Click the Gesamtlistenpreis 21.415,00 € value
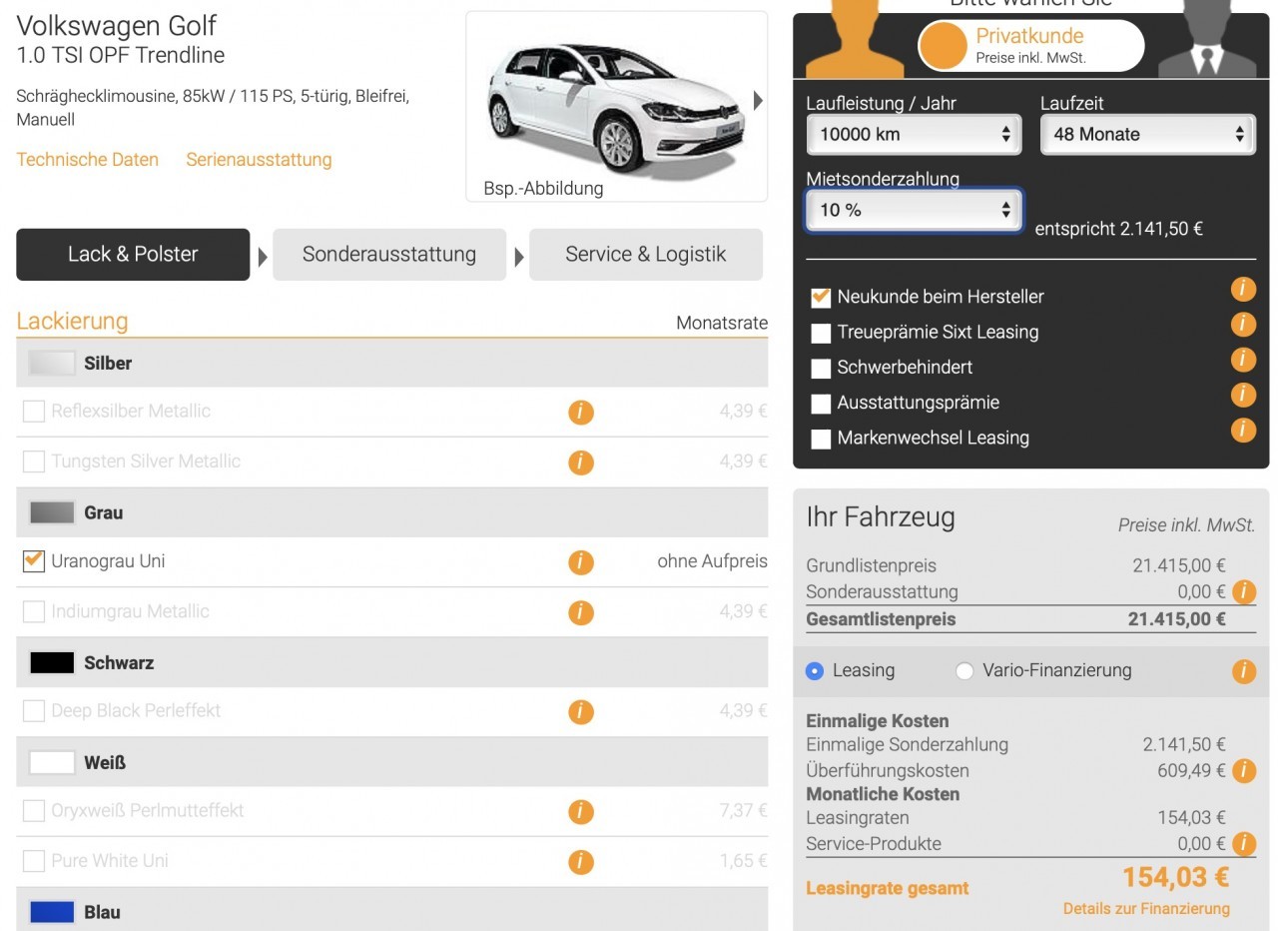The height and width of the screenshot is (931, 1278). pos(1177,619)
